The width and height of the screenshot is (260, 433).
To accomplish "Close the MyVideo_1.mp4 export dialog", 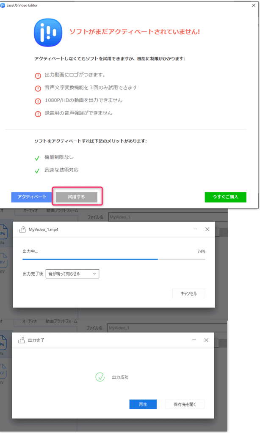I will [x=207, y=229].
